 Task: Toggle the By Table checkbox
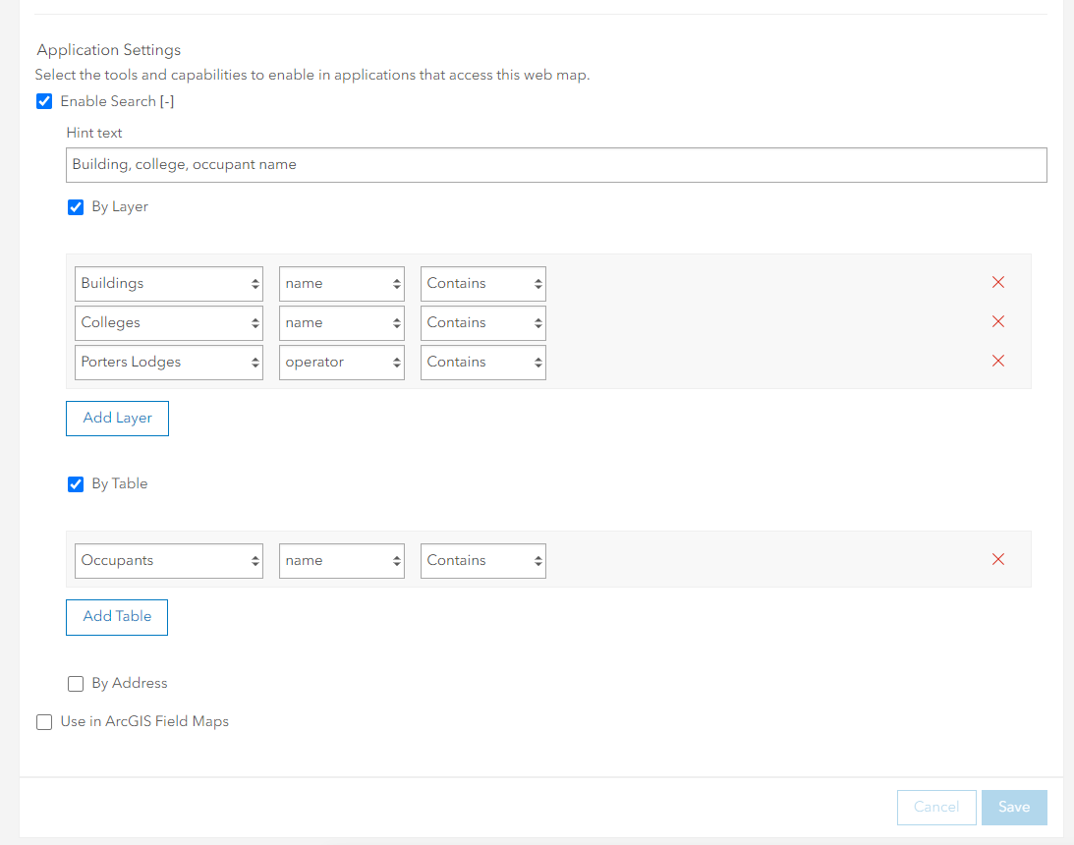click(x=76, y=484)
